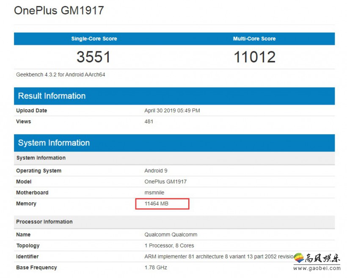Click the Model row label
This screenshot has height=278, width=347.
tap(24, 182)
